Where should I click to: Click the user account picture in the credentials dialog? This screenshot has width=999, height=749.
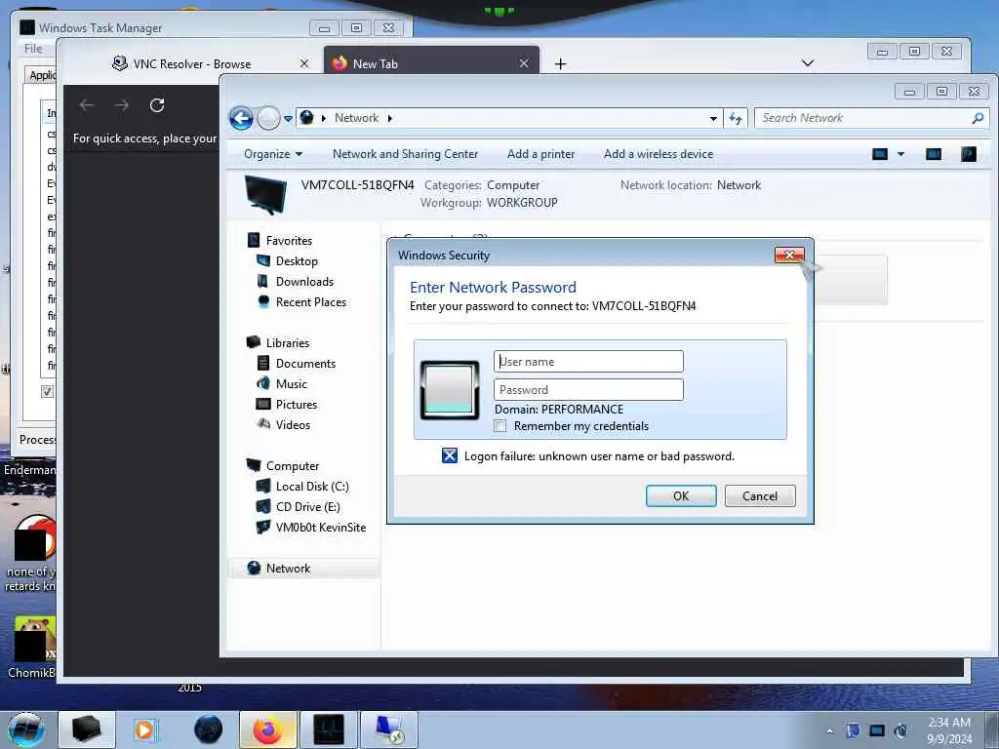(x=450, y=390)
